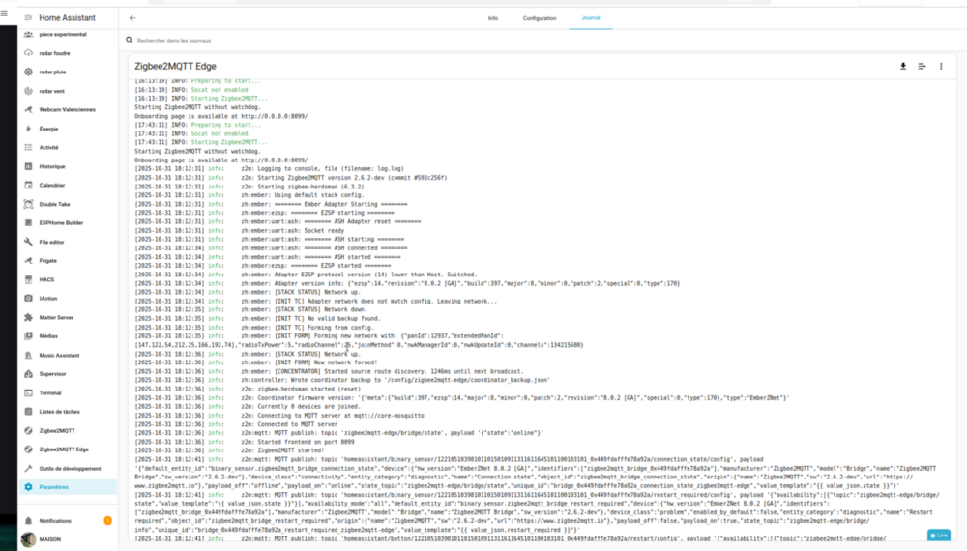Click the Home Assistant title

coord(68,17)
